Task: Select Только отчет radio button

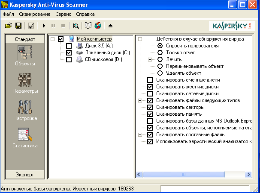Action: (x=160, y=53)
